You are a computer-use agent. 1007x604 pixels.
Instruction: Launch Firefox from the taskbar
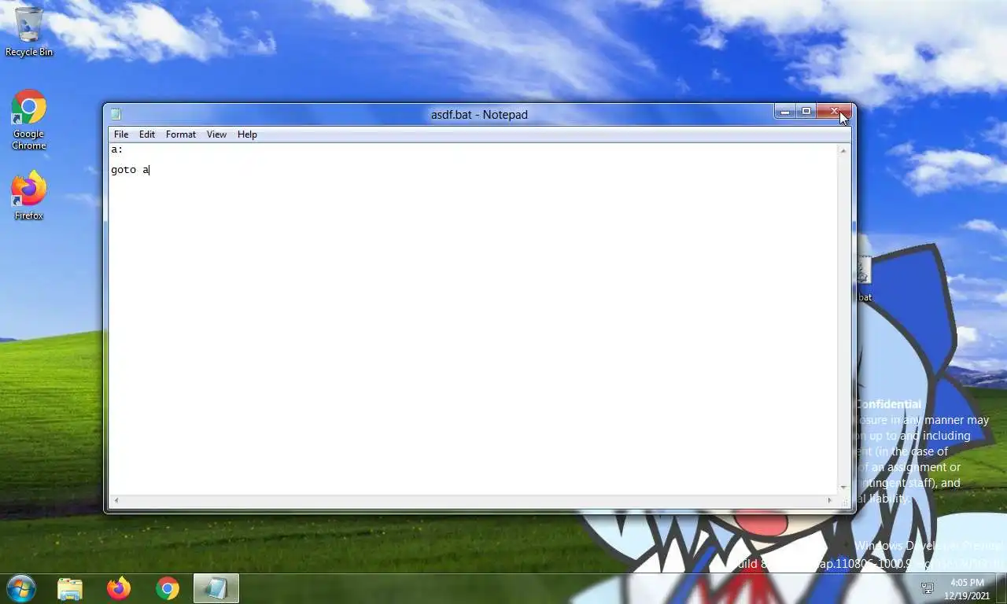(119, 588)
